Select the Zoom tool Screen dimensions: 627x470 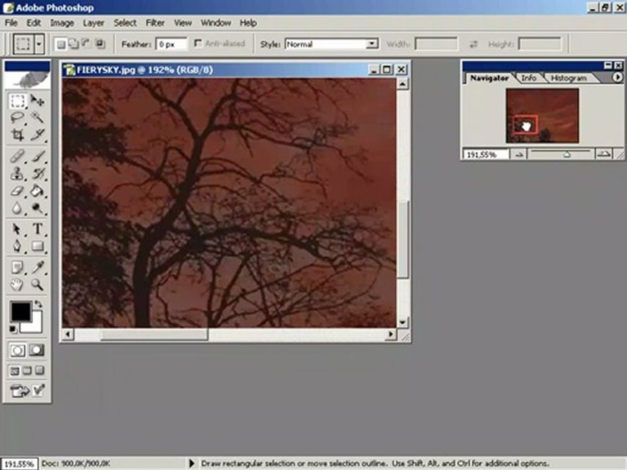(x=37, y=285)
